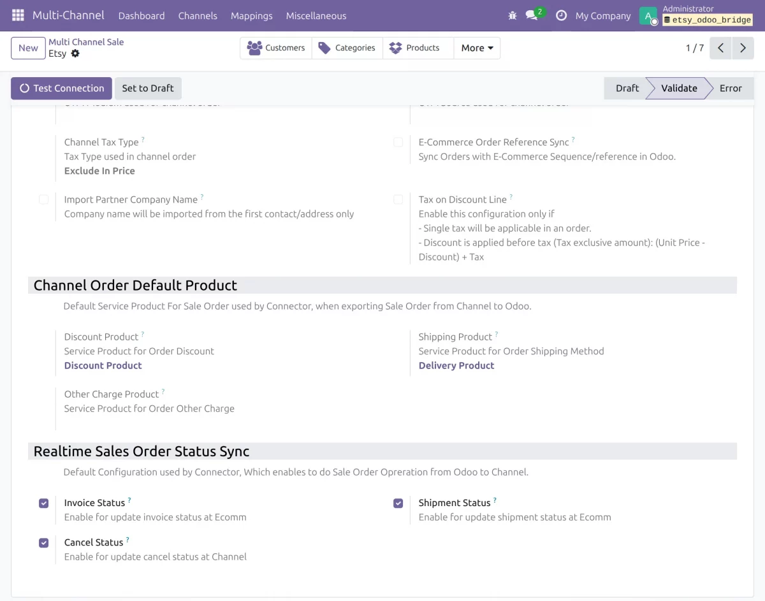This screenshot has width=765, height=601.
Task: Select the Validate status stage
Action: 679,89
